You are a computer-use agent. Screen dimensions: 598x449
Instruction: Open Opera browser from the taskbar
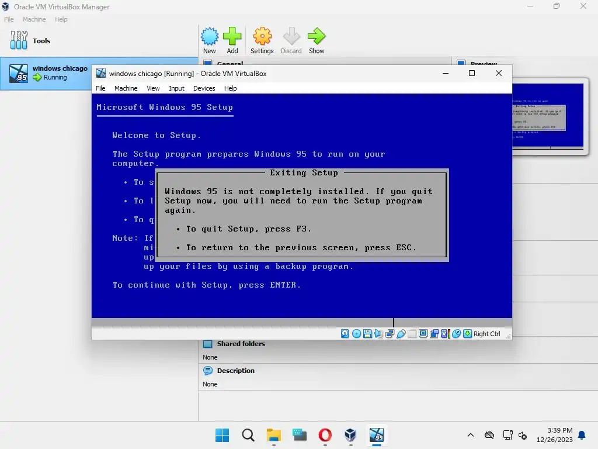[x=325, y=435]
